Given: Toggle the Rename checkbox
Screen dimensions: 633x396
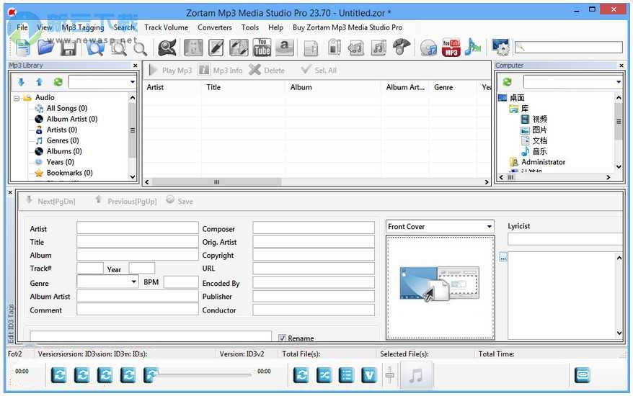Looking at the screenshot, I should pyautogui.click(x=282, y=338).
